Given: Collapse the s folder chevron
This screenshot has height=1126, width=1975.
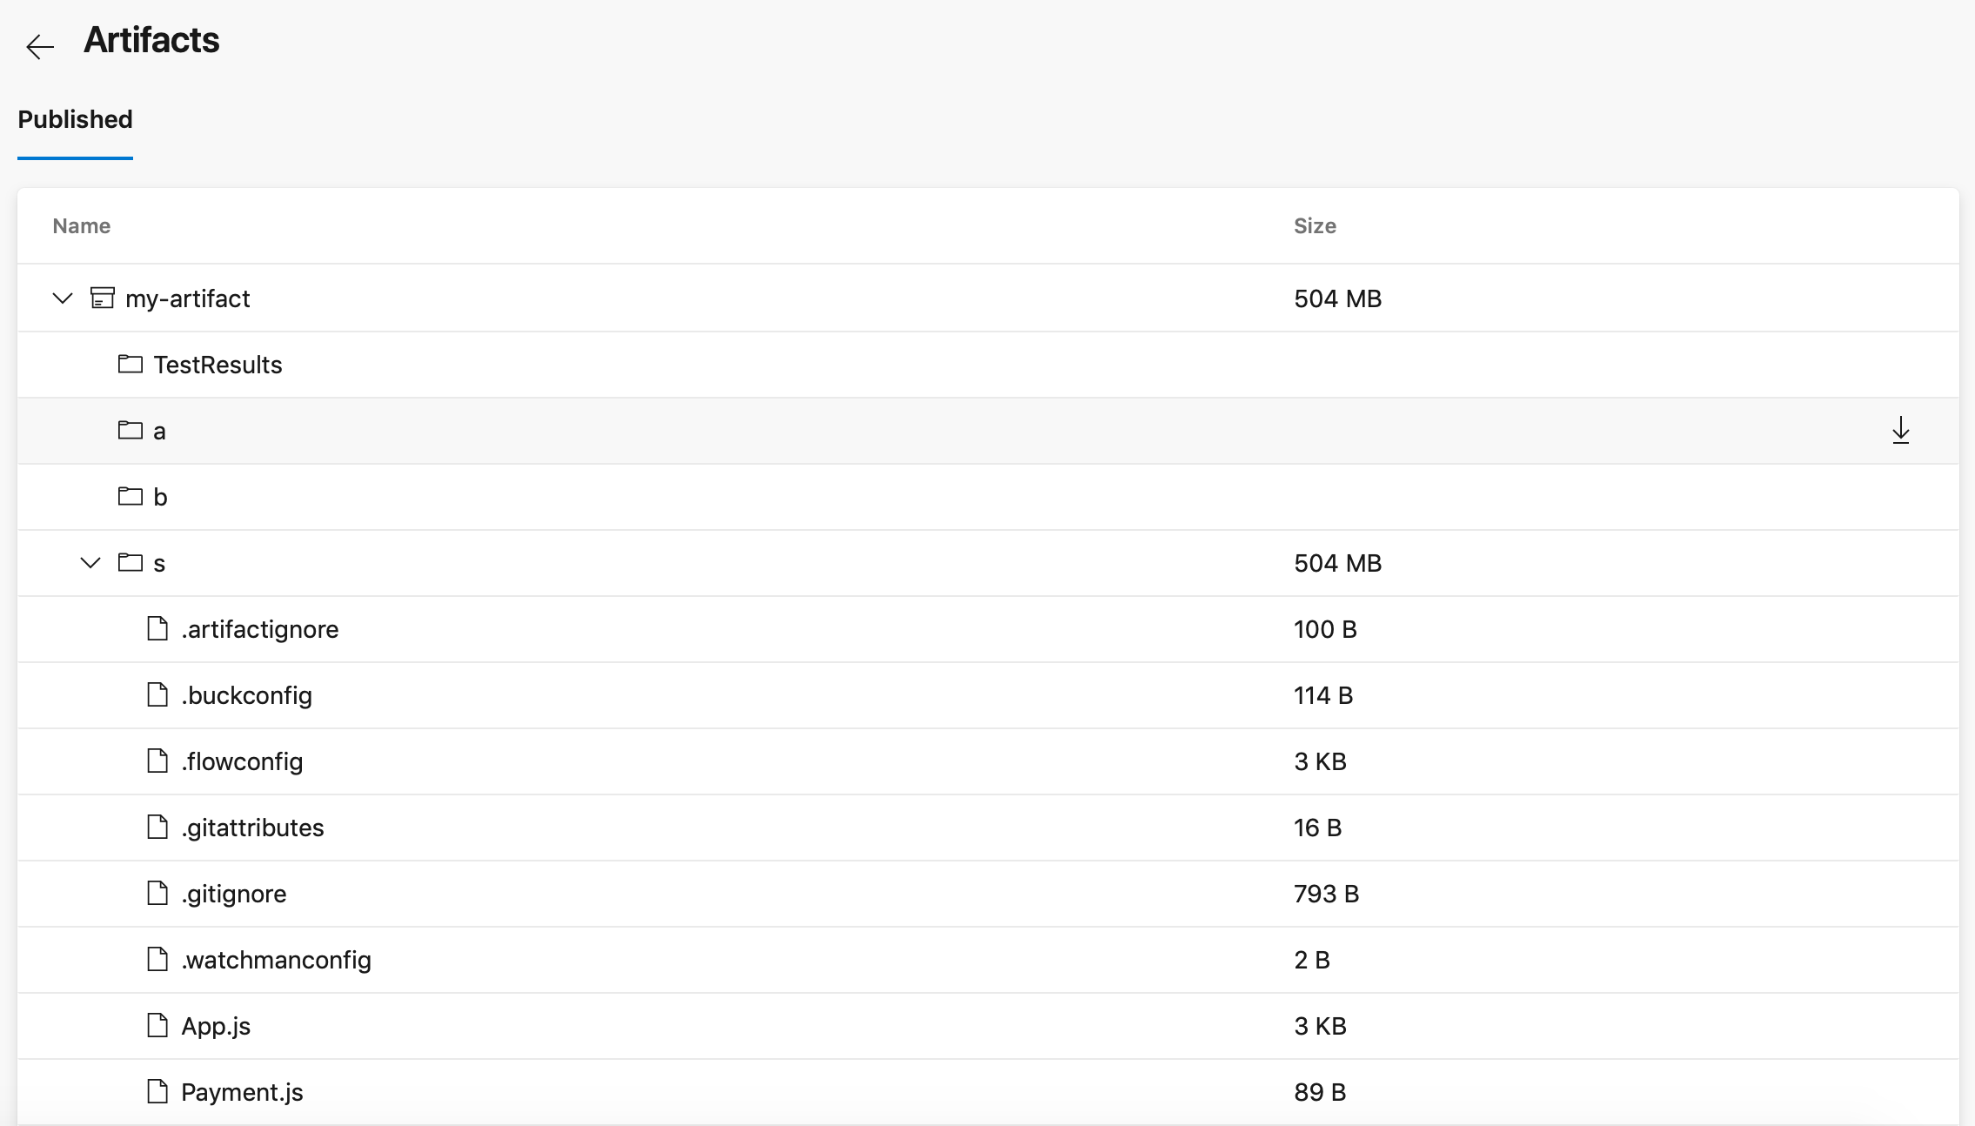Looking at the screenshot, I should (90, 563).
